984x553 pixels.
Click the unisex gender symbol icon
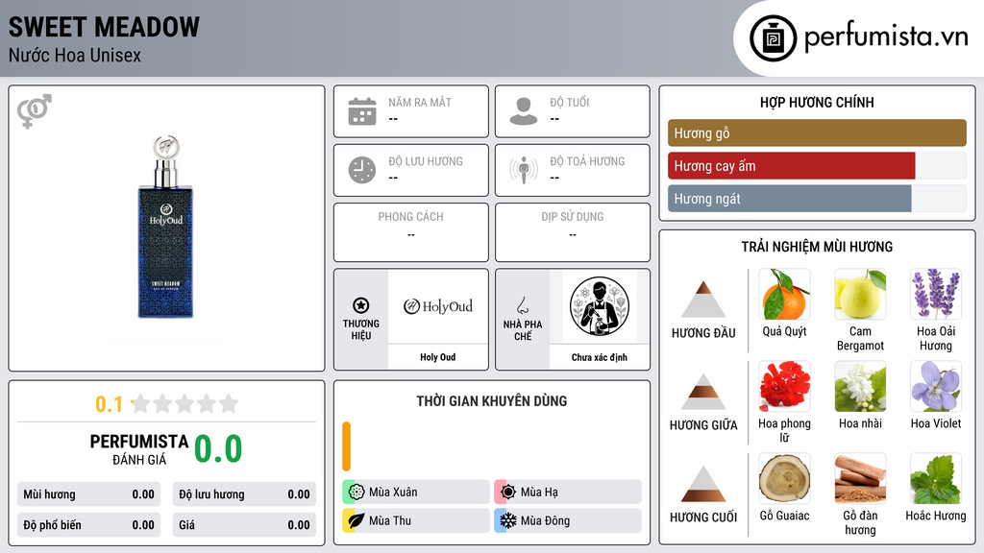tap(35, 111)
